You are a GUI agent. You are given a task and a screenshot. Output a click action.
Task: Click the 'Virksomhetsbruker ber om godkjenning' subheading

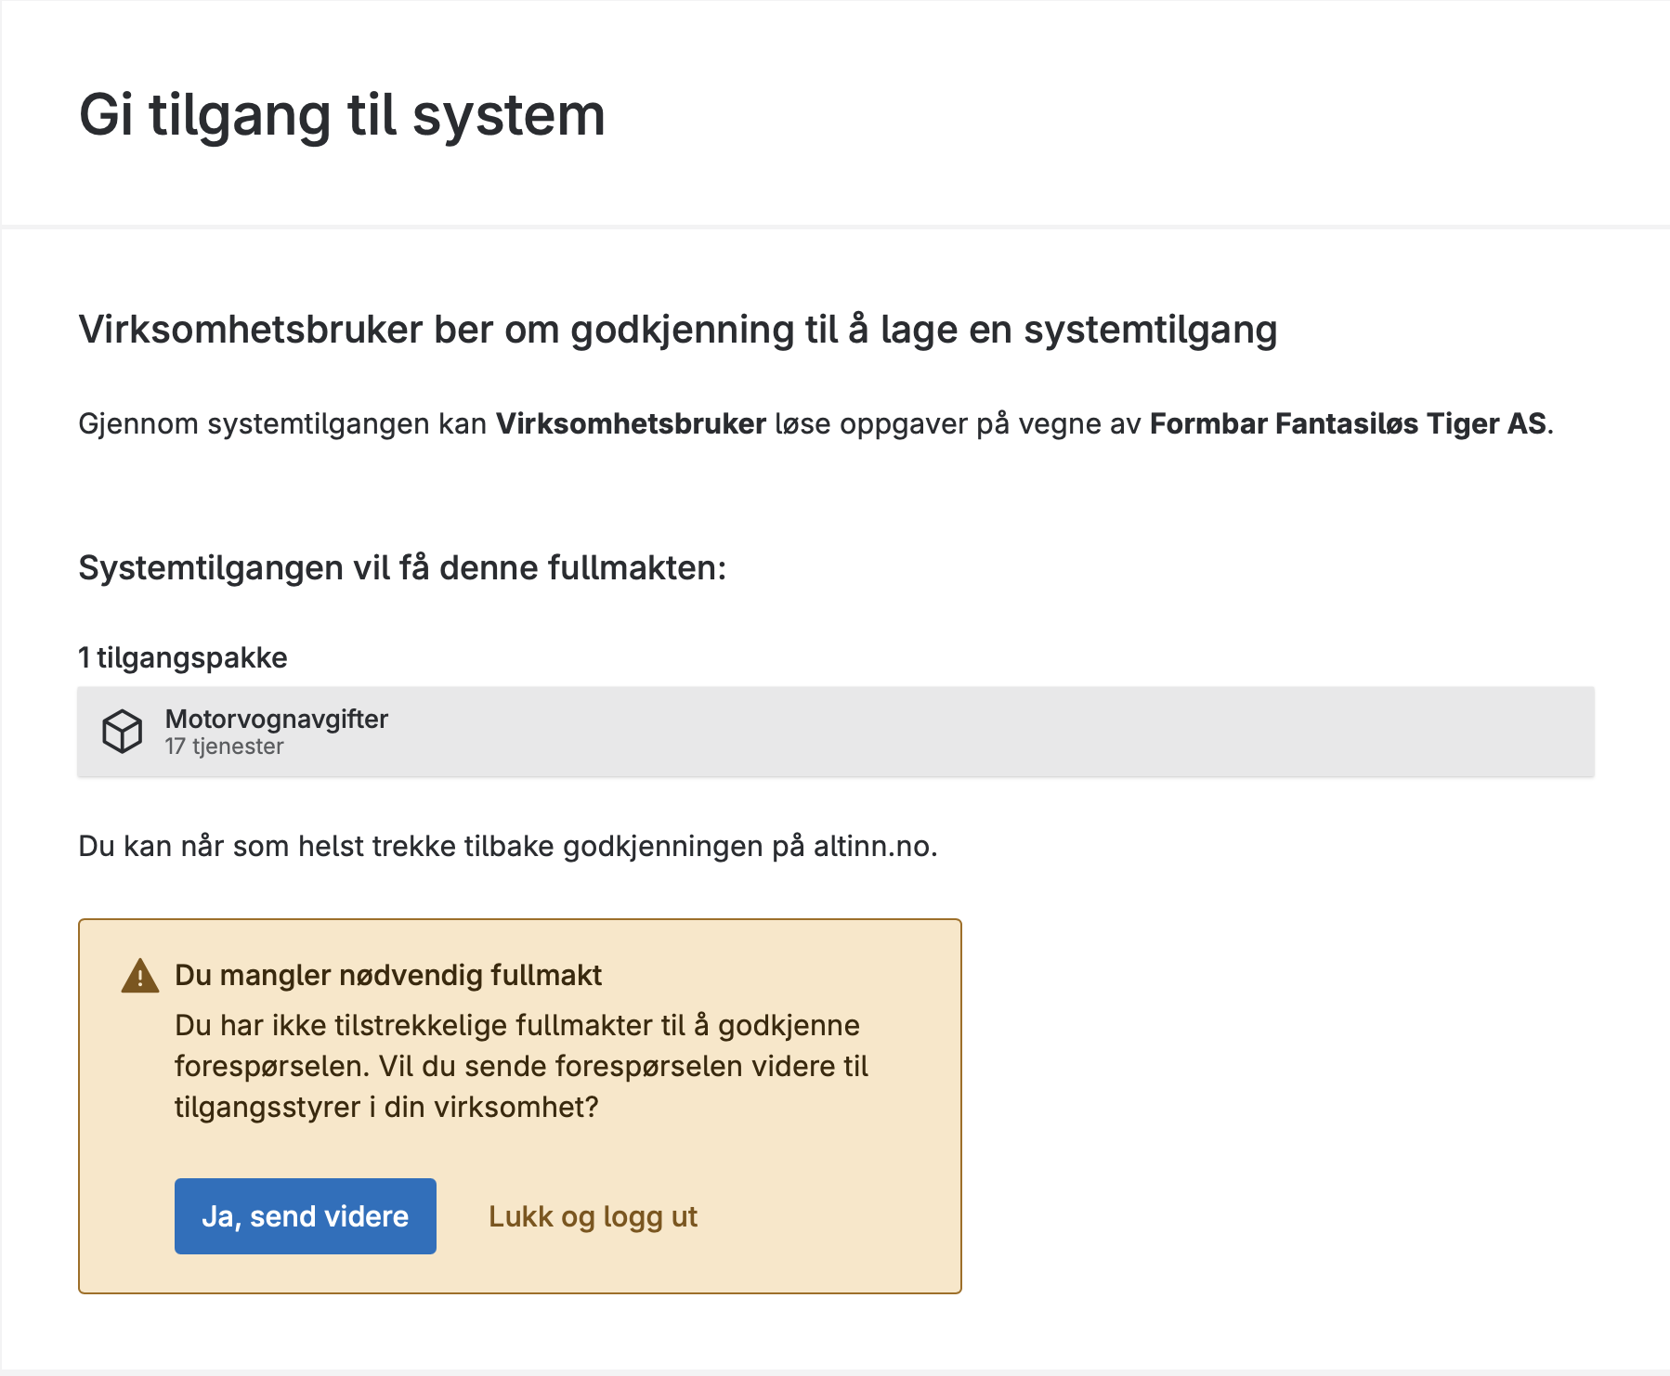coord(677,330)
